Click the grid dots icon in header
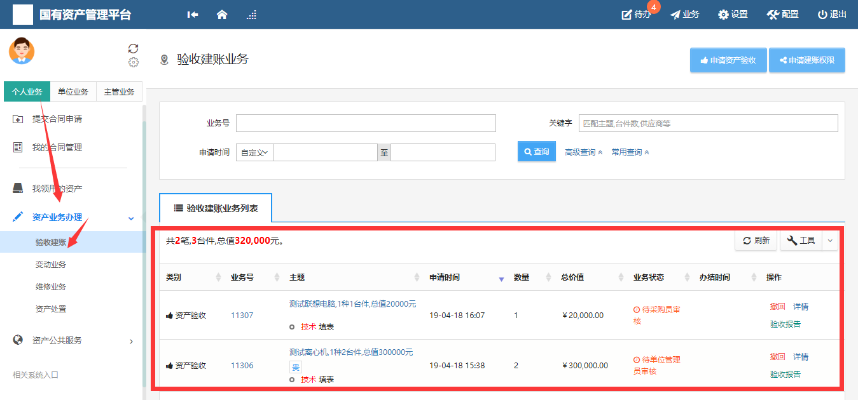Image resolution: width=858 pixels, height=400 pixels. (252, 15)
